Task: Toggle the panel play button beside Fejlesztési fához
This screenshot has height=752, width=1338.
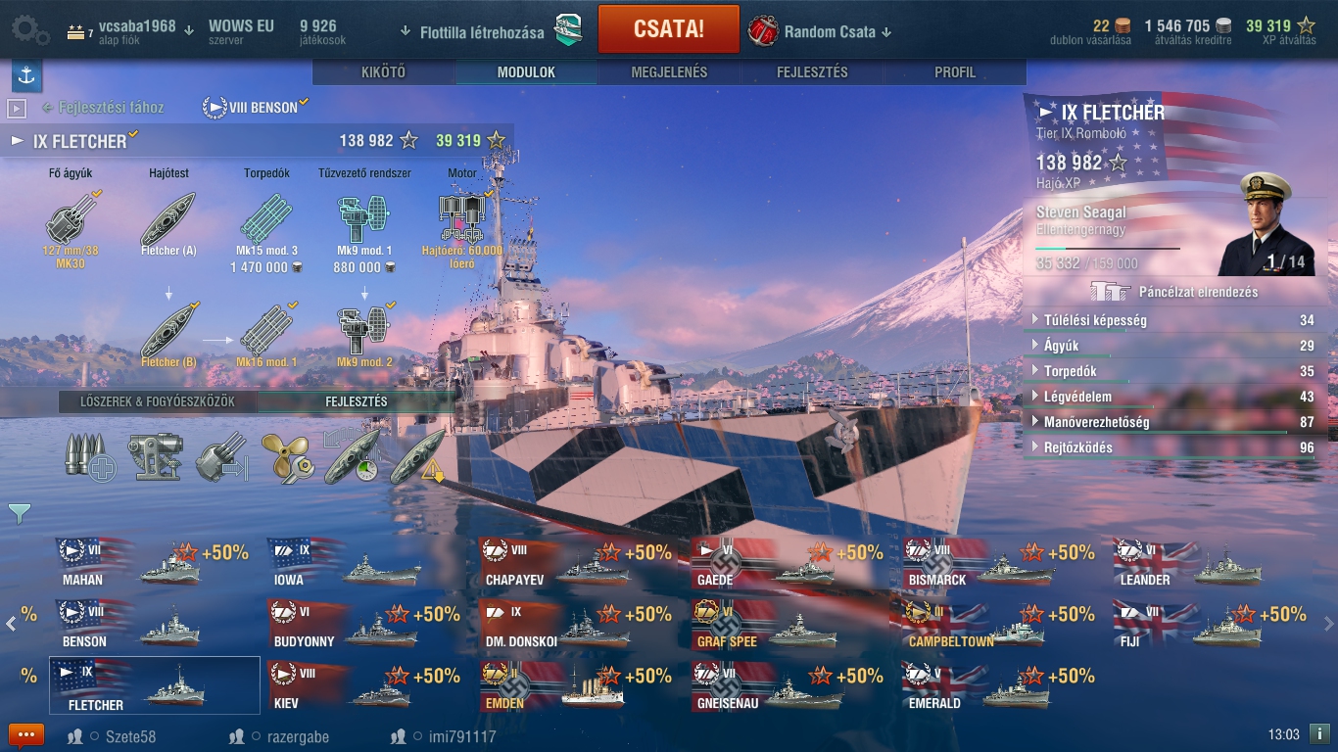Action: (x=17, y=108)
